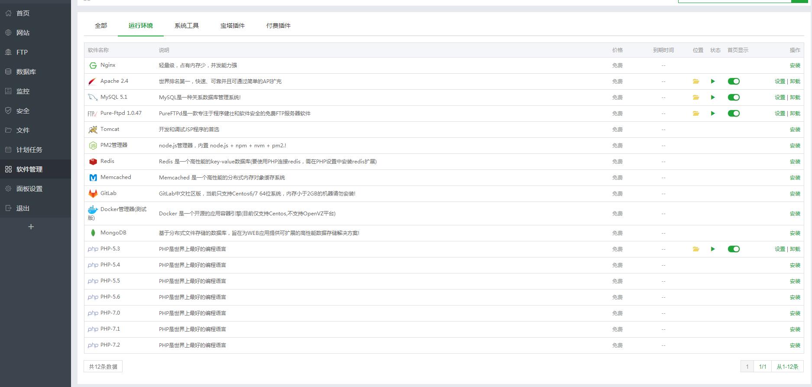Toggle Apache 2.4 homepage display switch
Viewport: 812px width, 387px height.
[734, 81]
